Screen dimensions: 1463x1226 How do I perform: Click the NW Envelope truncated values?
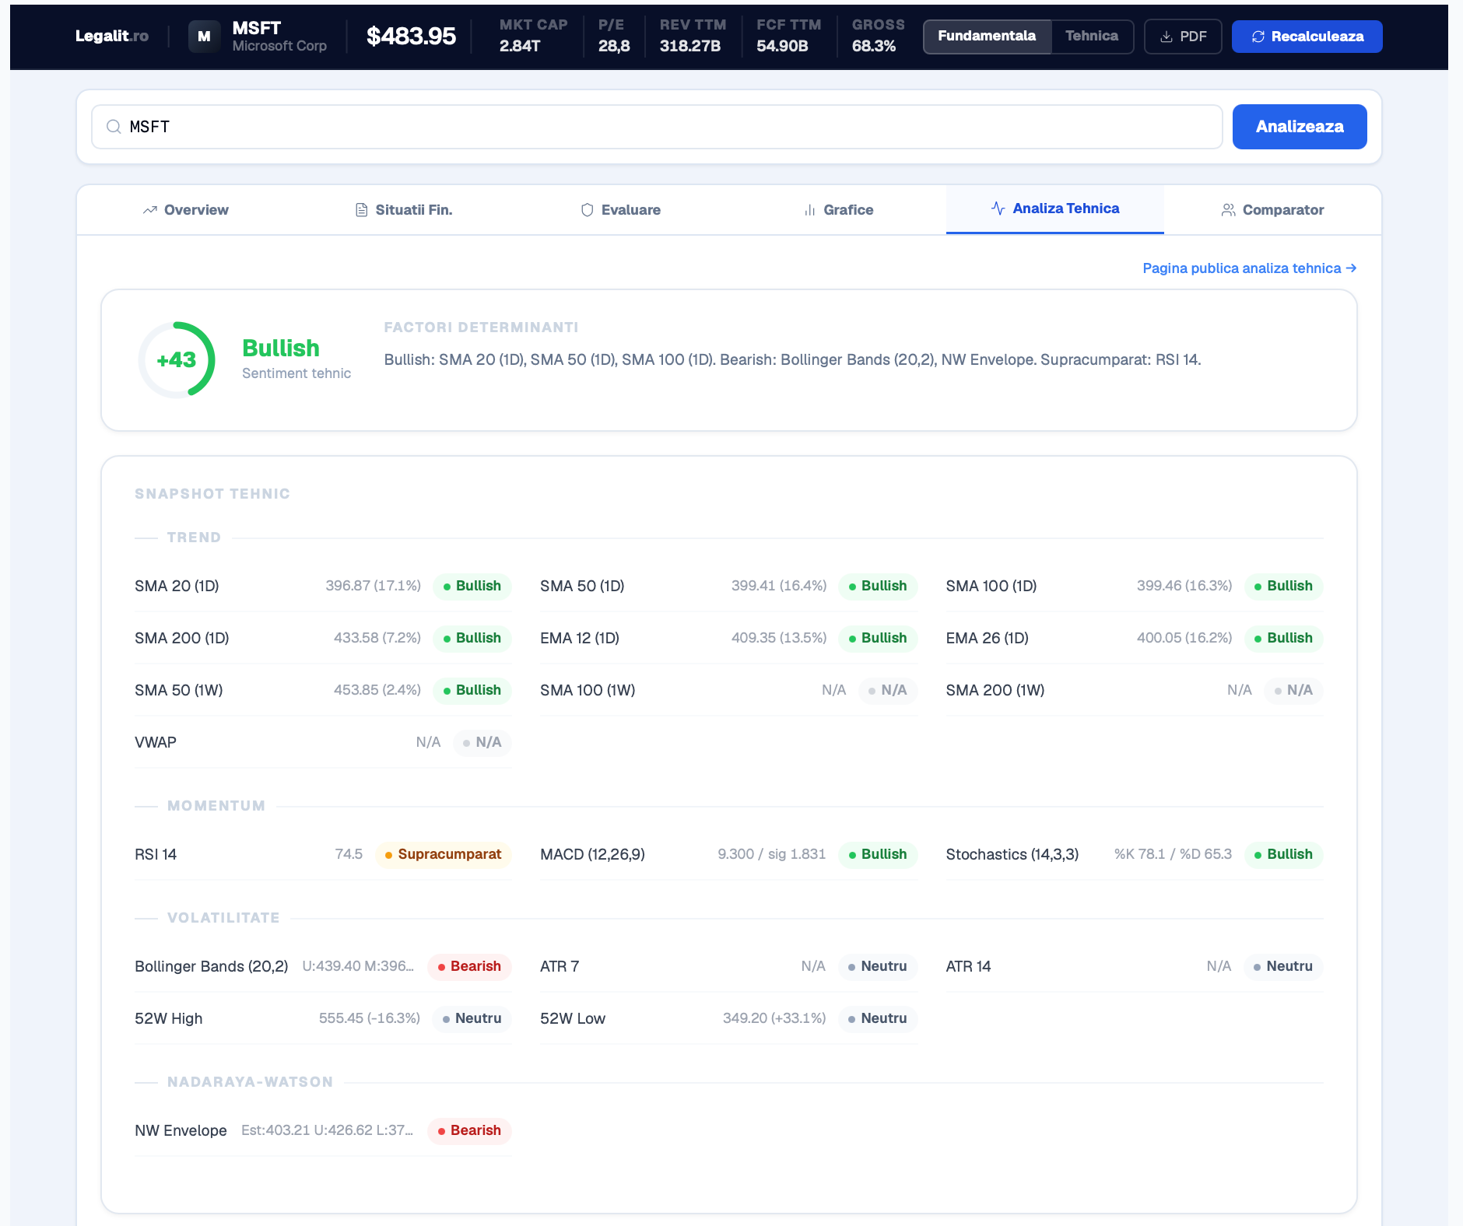pyautogui.click(x=328, y=1130)
